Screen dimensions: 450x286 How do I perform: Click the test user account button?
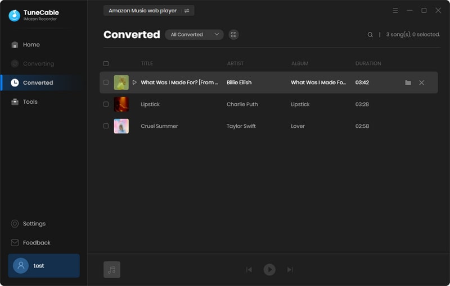click(44, 266)
